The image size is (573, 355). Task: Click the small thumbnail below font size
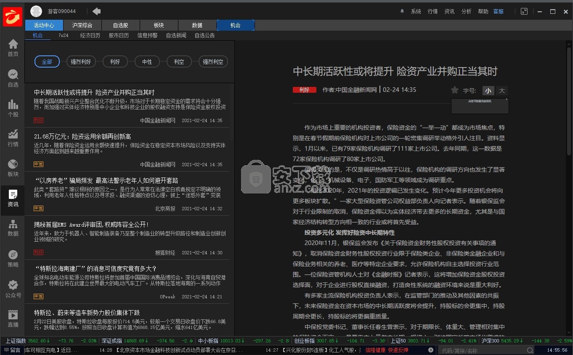[480, 106]
